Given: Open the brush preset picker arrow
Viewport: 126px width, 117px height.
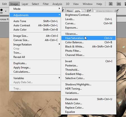Looking at the screenshot, I should click(6, 11).
